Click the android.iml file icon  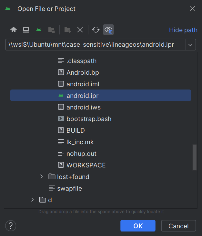(61, 84)
